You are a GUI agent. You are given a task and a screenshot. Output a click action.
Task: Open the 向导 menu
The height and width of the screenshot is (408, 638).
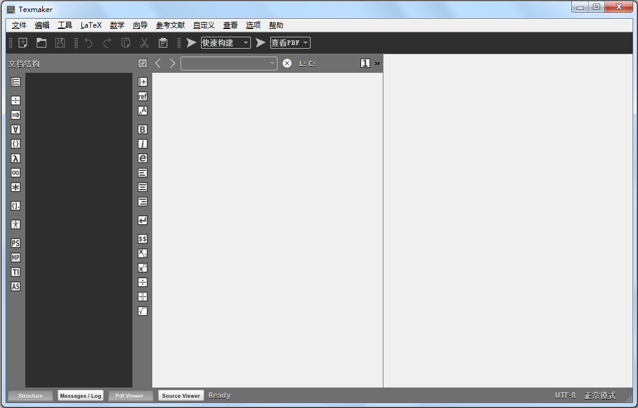[140, 25]
